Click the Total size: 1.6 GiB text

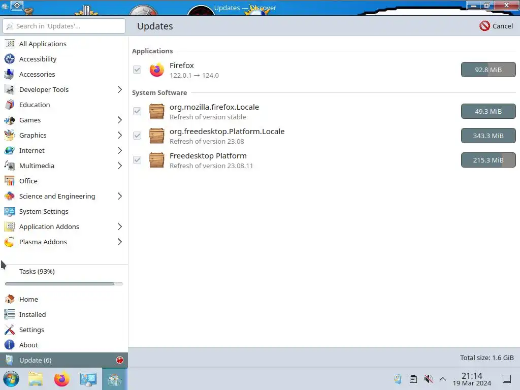pos(487,357)
